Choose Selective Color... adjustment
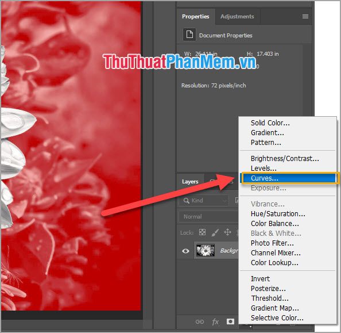The image size is (341, 333). 277,317
